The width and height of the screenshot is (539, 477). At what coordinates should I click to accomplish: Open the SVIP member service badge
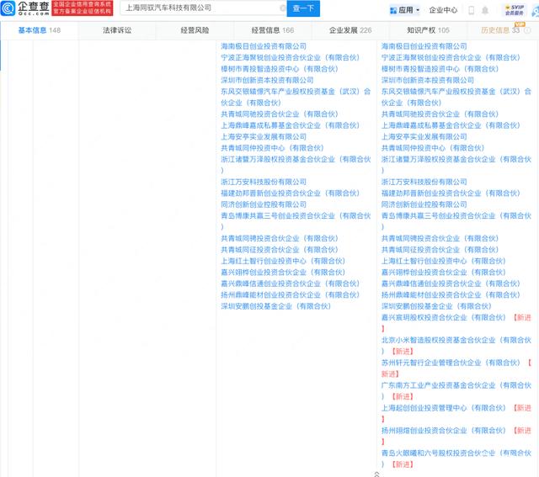click(515, 10)
